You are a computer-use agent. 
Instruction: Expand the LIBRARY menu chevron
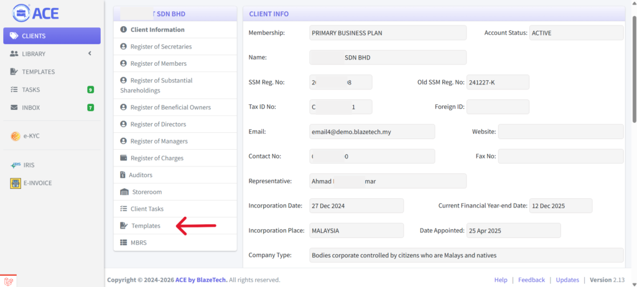click(x=90, y=53)
